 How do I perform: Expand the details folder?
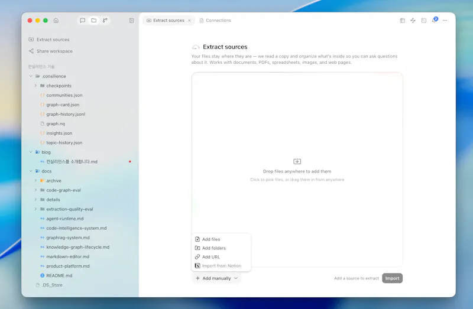[x=35, y=200]
